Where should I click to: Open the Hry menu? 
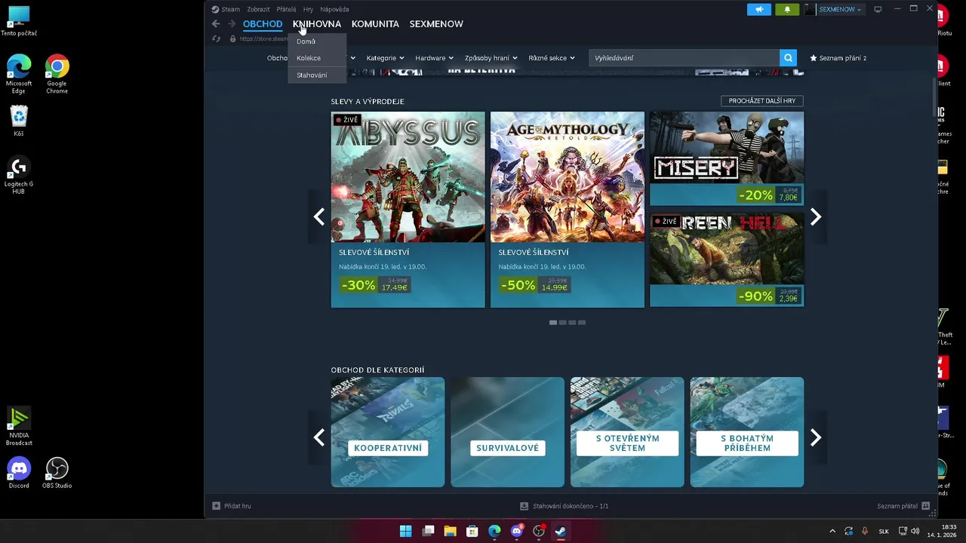pyautogui.click(x=308, y=9)
